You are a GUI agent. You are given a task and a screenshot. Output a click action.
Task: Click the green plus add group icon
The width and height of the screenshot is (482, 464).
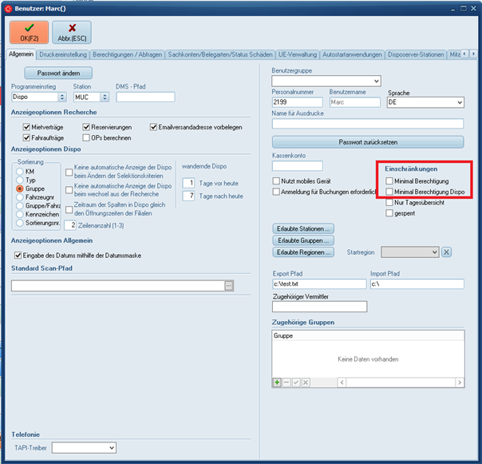(278, 383)
